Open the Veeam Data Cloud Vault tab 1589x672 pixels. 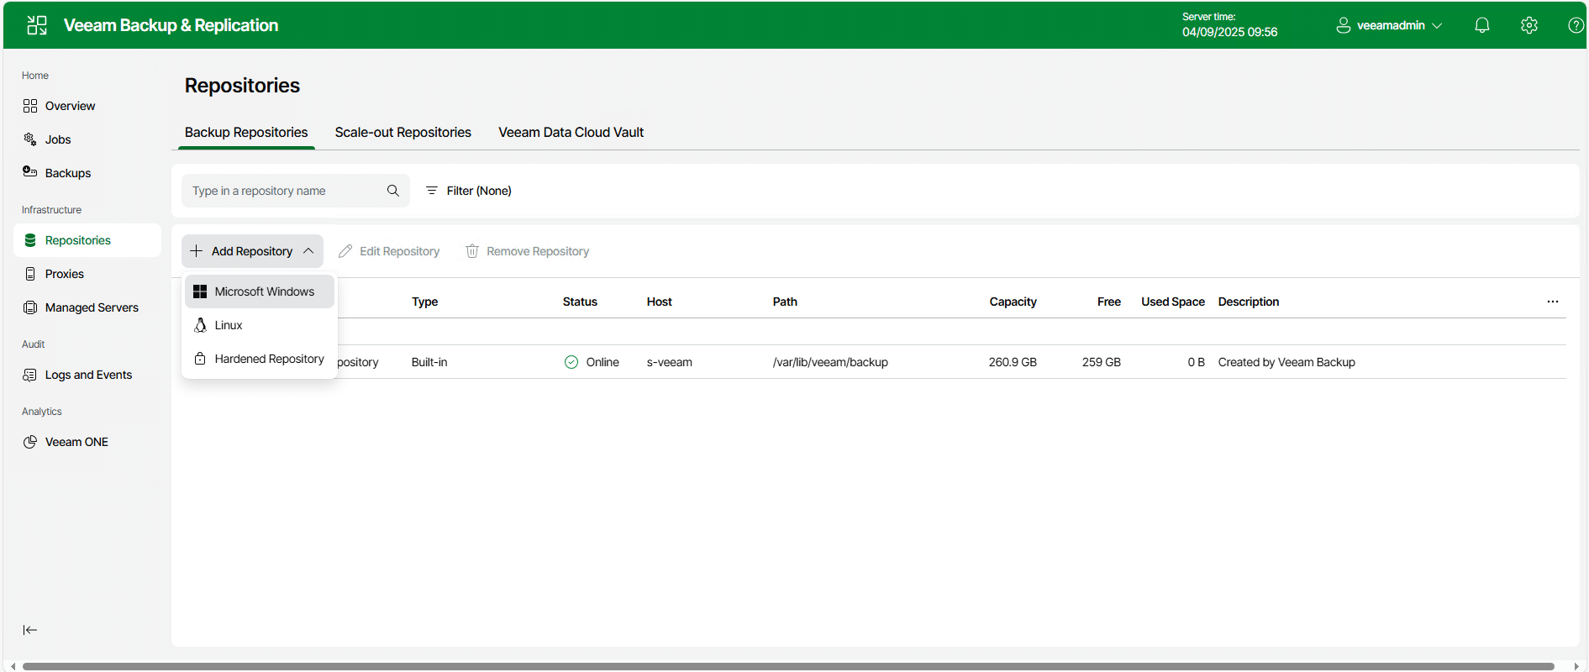coord(571,133)
